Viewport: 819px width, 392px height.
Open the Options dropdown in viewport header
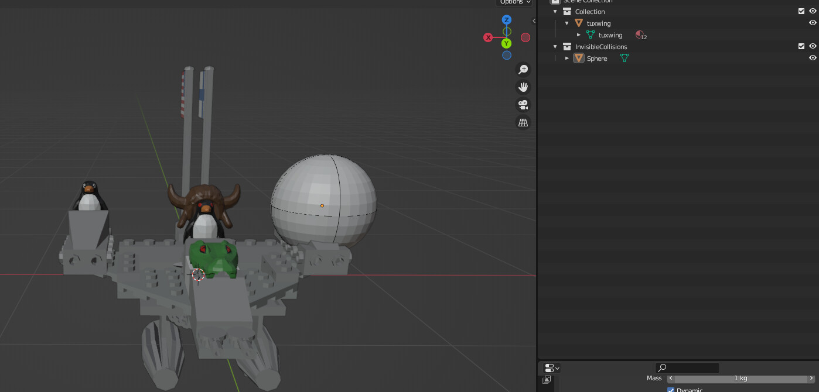[514, 2]
